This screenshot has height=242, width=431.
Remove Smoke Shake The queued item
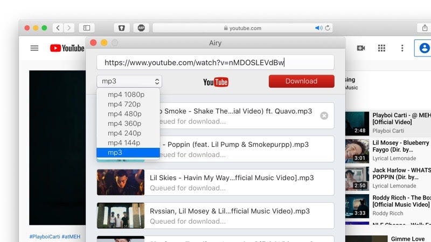(324, 116)
